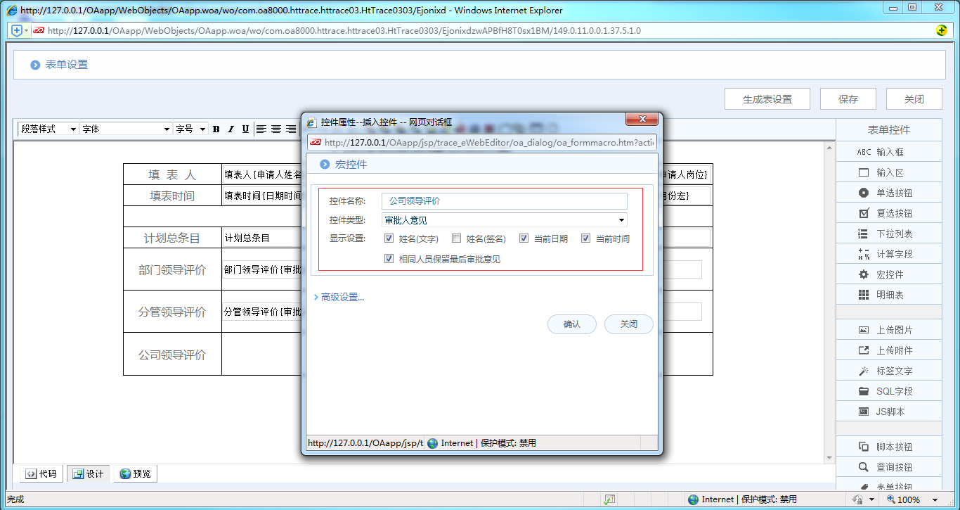Select the 单选按钮 radio button control icon
The image size is (960, 510).
click(888, 192)
